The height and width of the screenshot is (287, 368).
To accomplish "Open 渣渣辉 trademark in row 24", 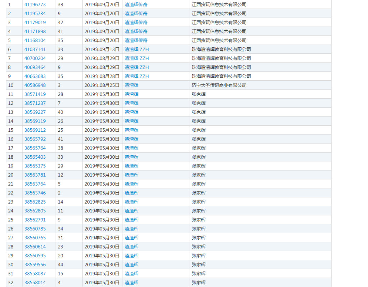I will click(x=132, y=211).
